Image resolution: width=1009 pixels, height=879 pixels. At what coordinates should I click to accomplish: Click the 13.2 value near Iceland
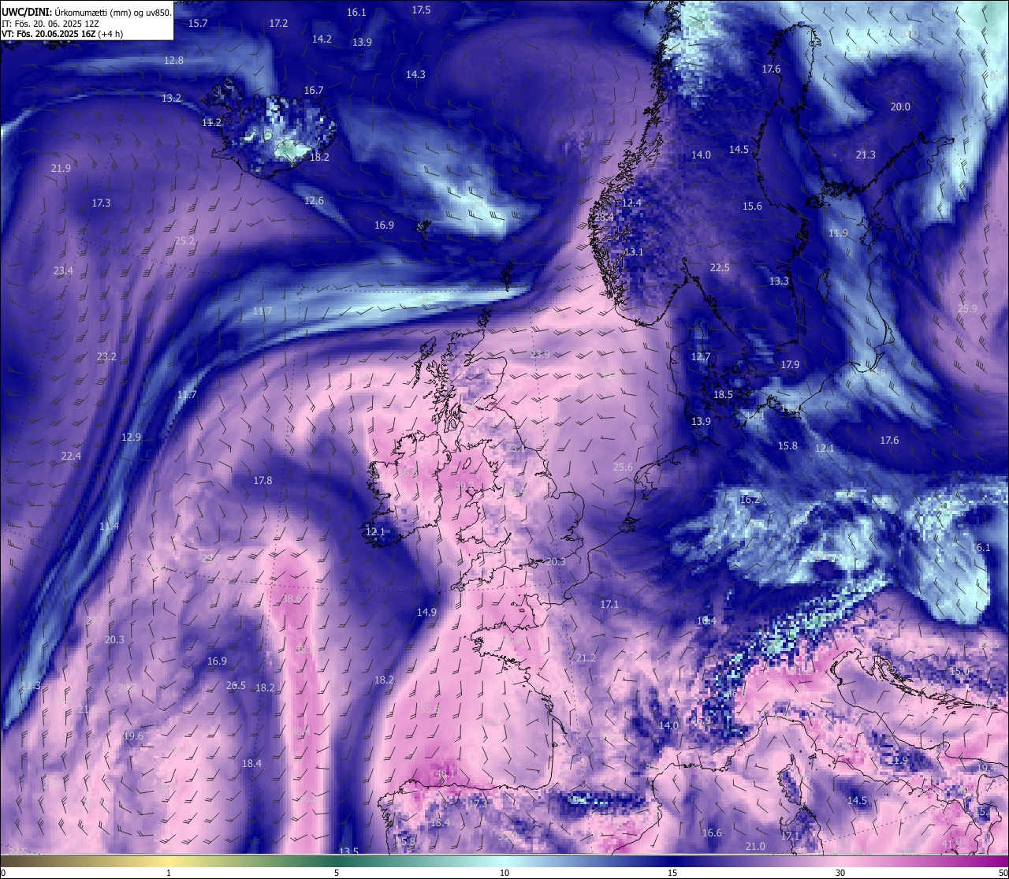click(x=171, y=99)
